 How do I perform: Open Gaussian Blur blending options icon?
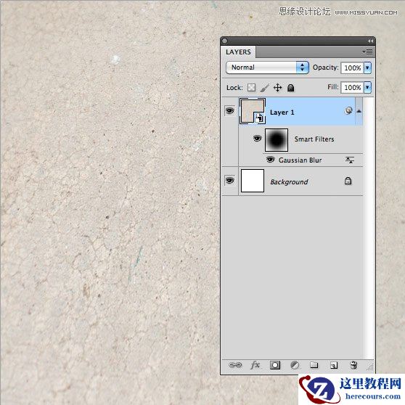(x=350, y=160)
